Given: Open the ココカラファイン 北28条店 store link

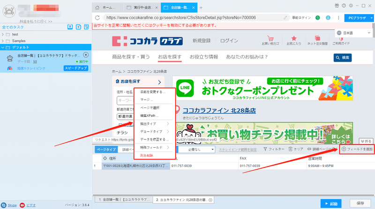Looking at the screenshot, I should pos(219,110).
